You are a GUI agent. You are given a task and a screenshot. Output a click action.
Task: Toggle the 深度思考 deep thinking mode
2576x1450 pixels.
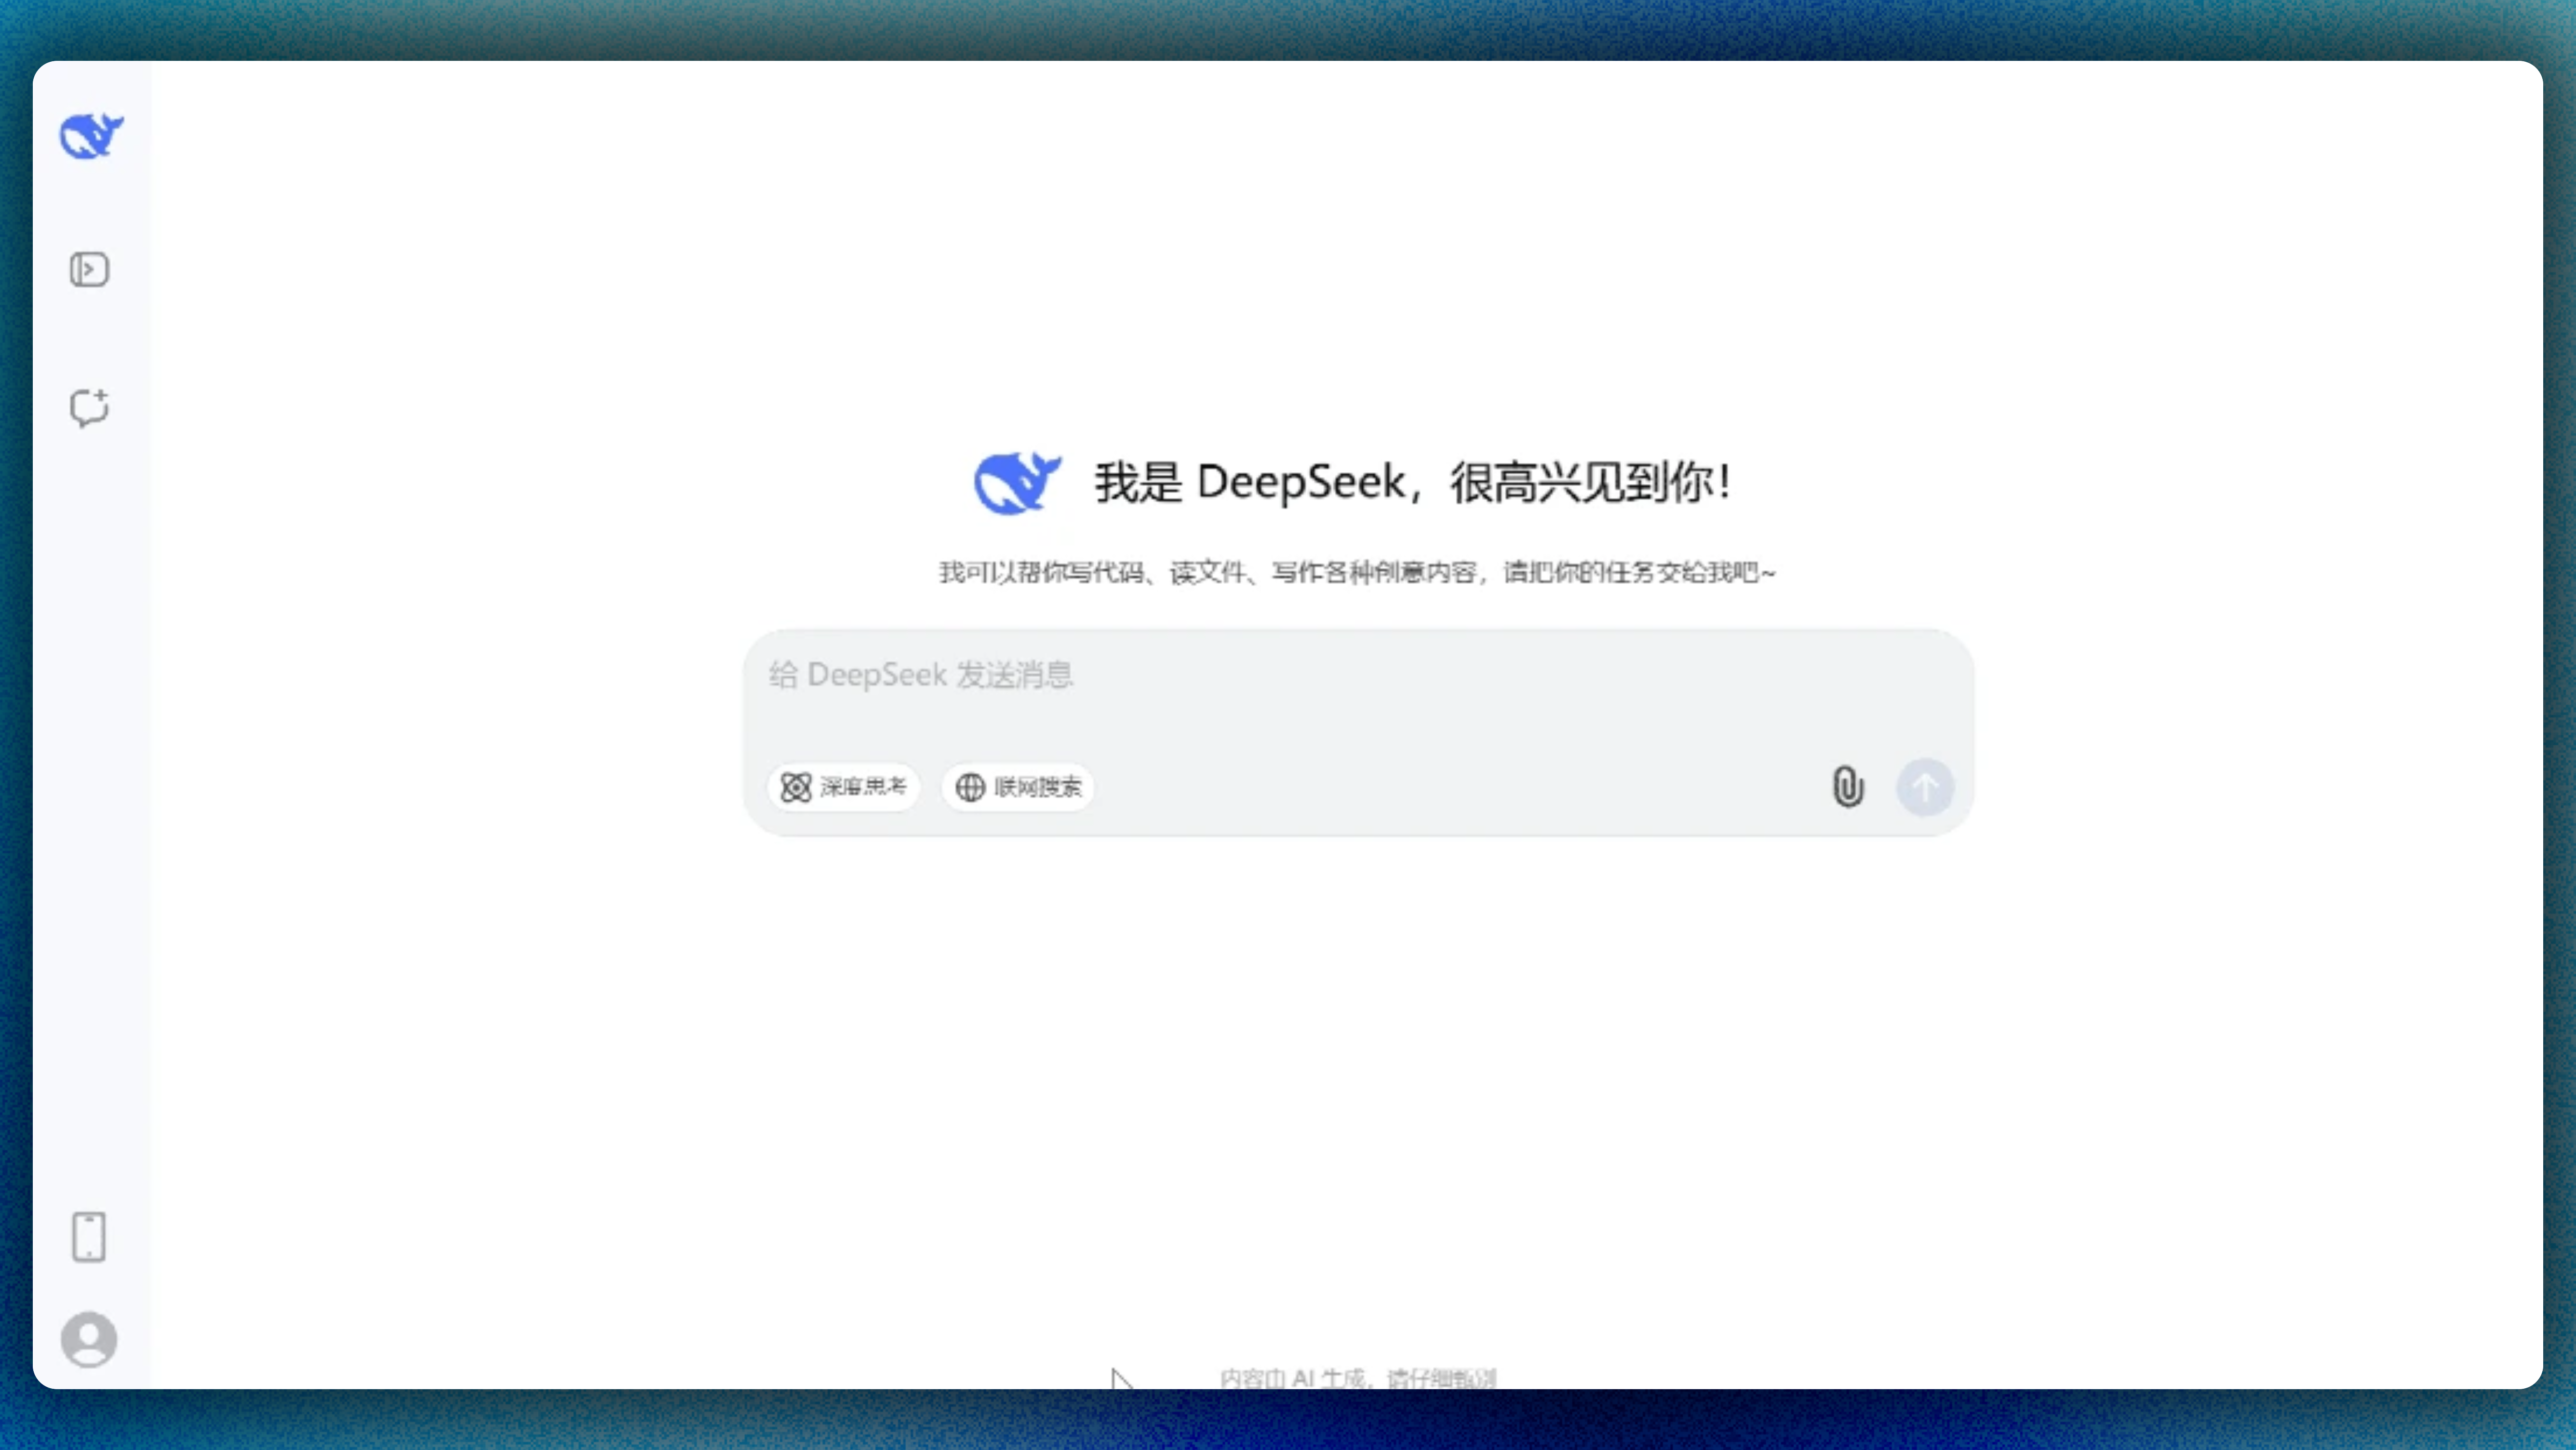(x=843, y=787)
